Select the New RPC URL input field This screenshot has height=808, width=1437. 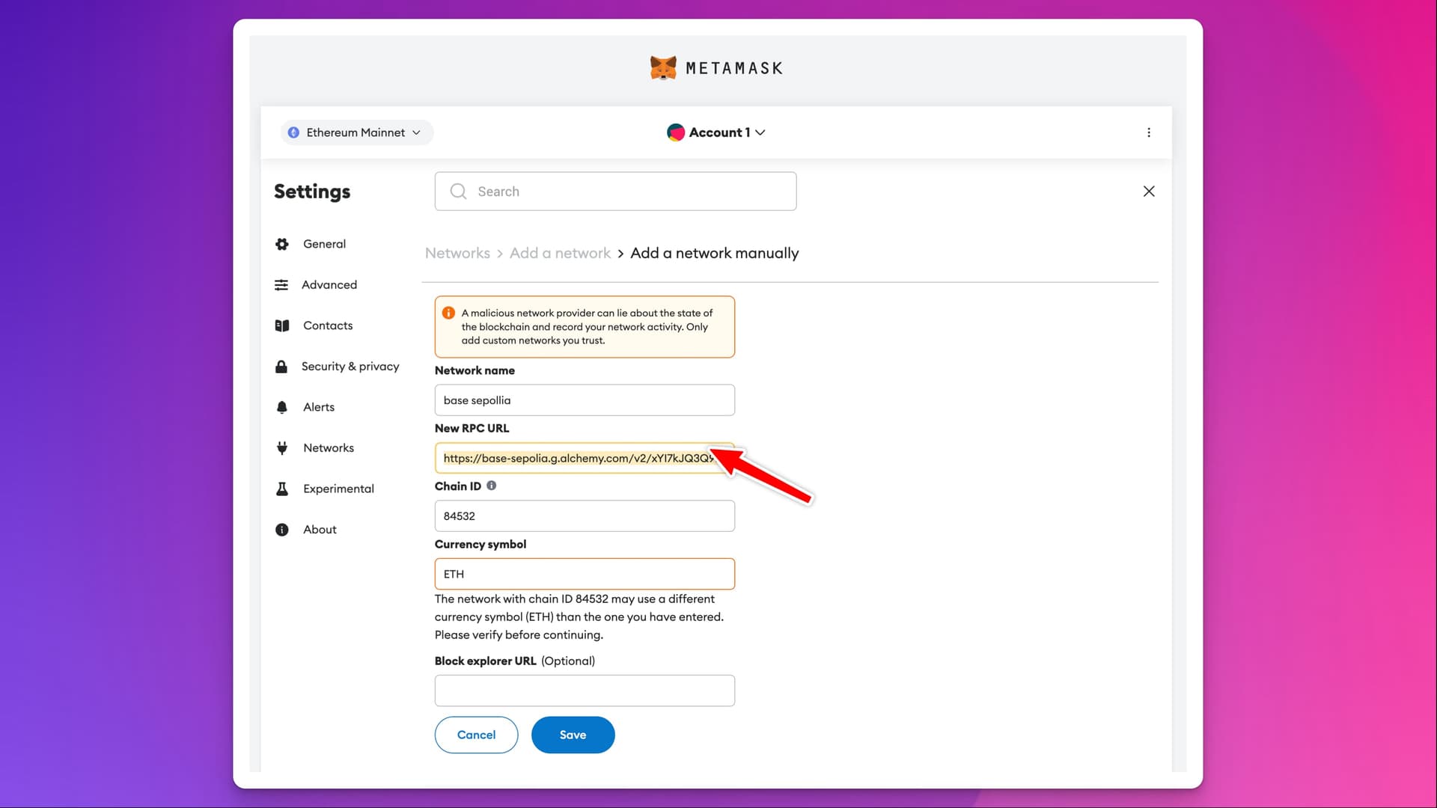(x=585, y=457)
